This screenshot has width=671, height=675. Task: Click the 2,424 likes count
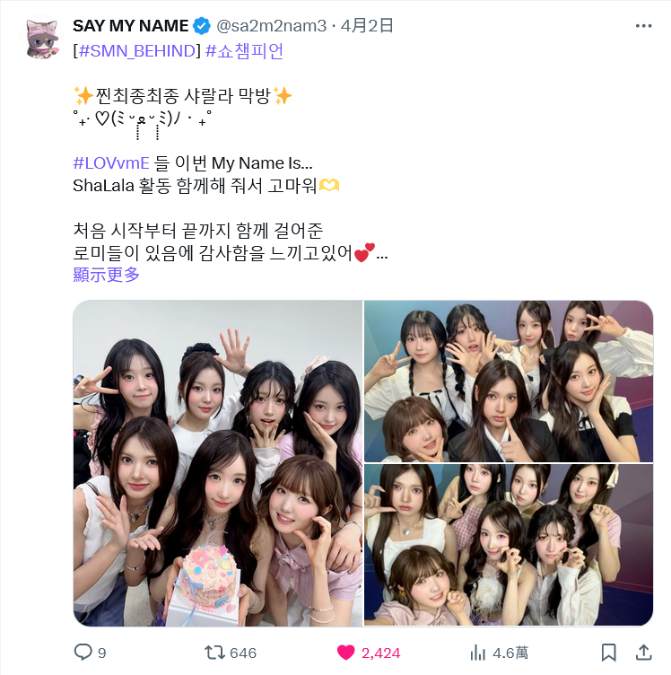(380, 653)
